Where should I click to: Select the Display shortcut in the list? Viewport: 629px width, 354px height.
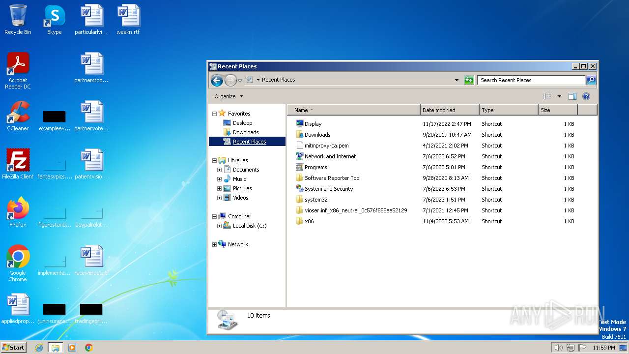pyautogui.click(x=313, y=124)
